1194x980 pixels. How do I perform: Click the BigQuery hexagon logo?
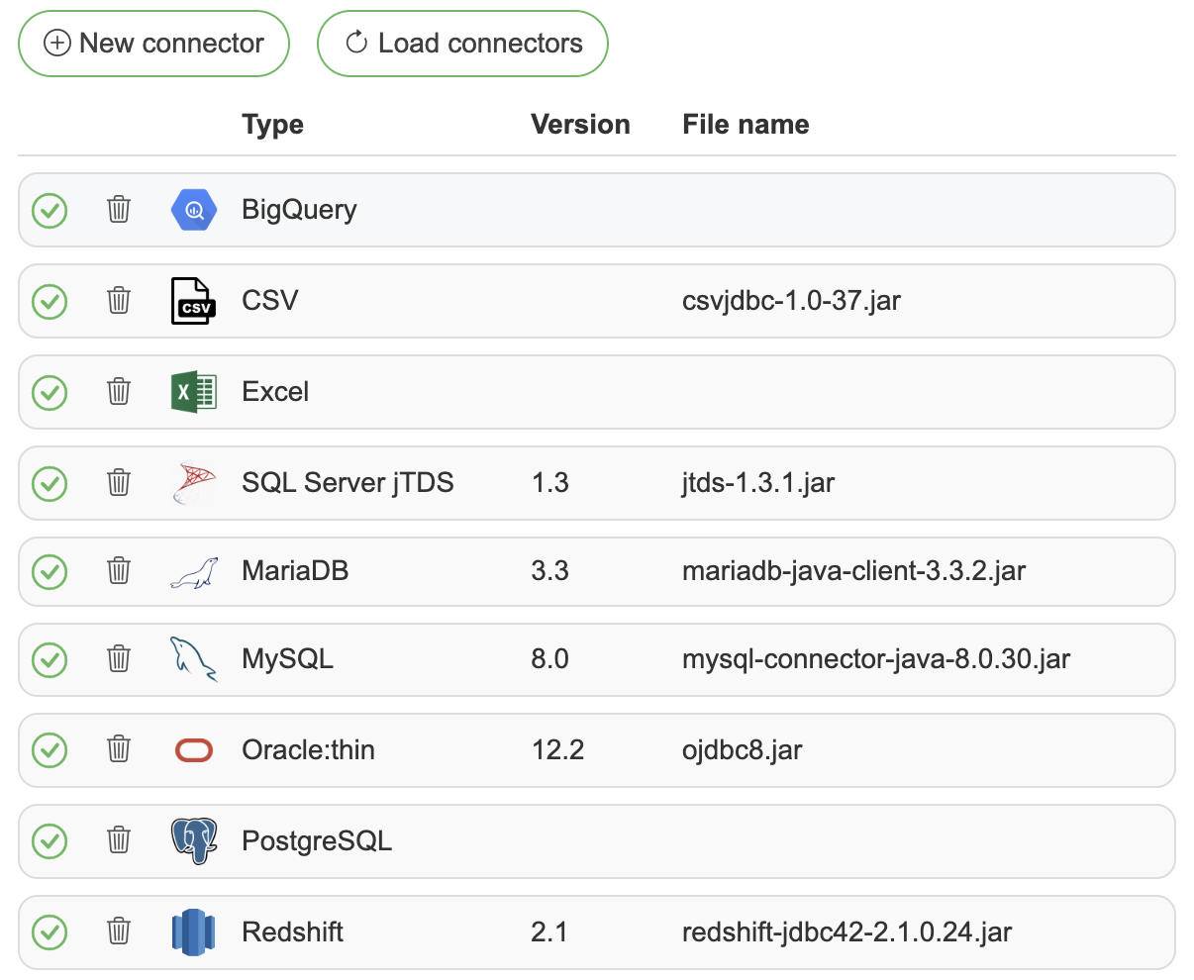coord(194,210)
